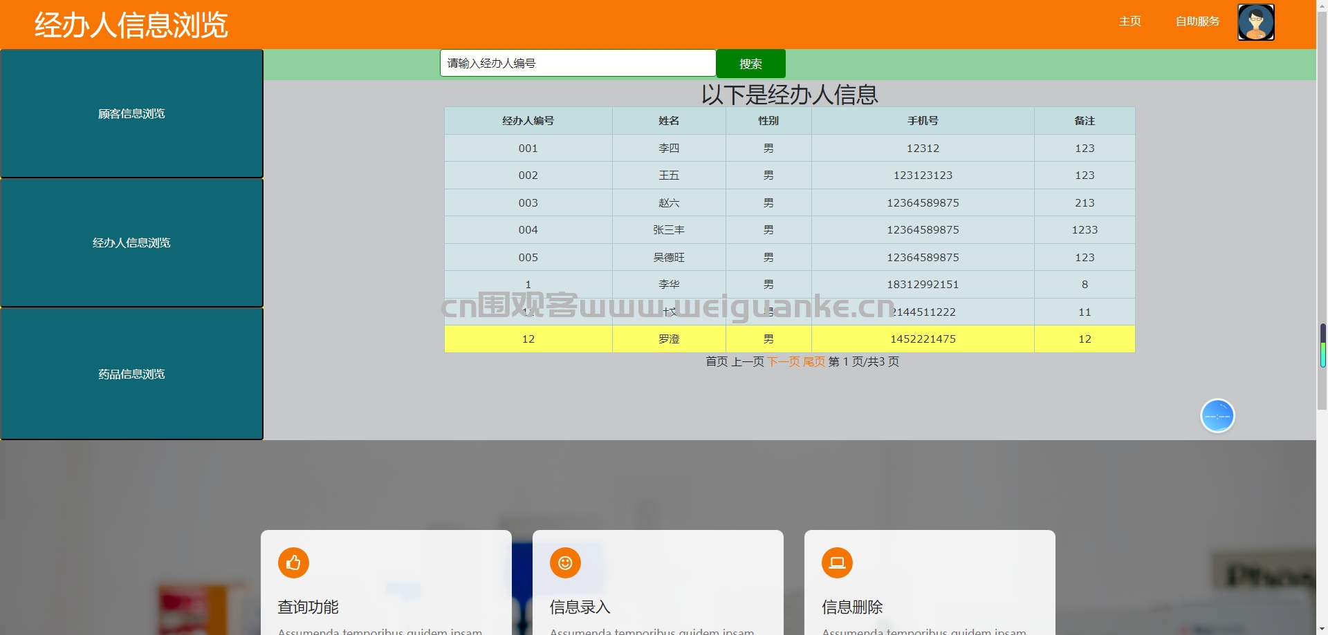This screenshot has height=635, width=1328.
Task: Click the smiley icon above 信息录入
Action: point(565,562)
